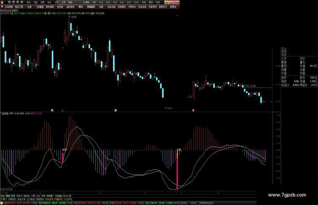
Task: Click 主站测速 in the toolbar
Action: pyautogui.click(x=9, y=7)
